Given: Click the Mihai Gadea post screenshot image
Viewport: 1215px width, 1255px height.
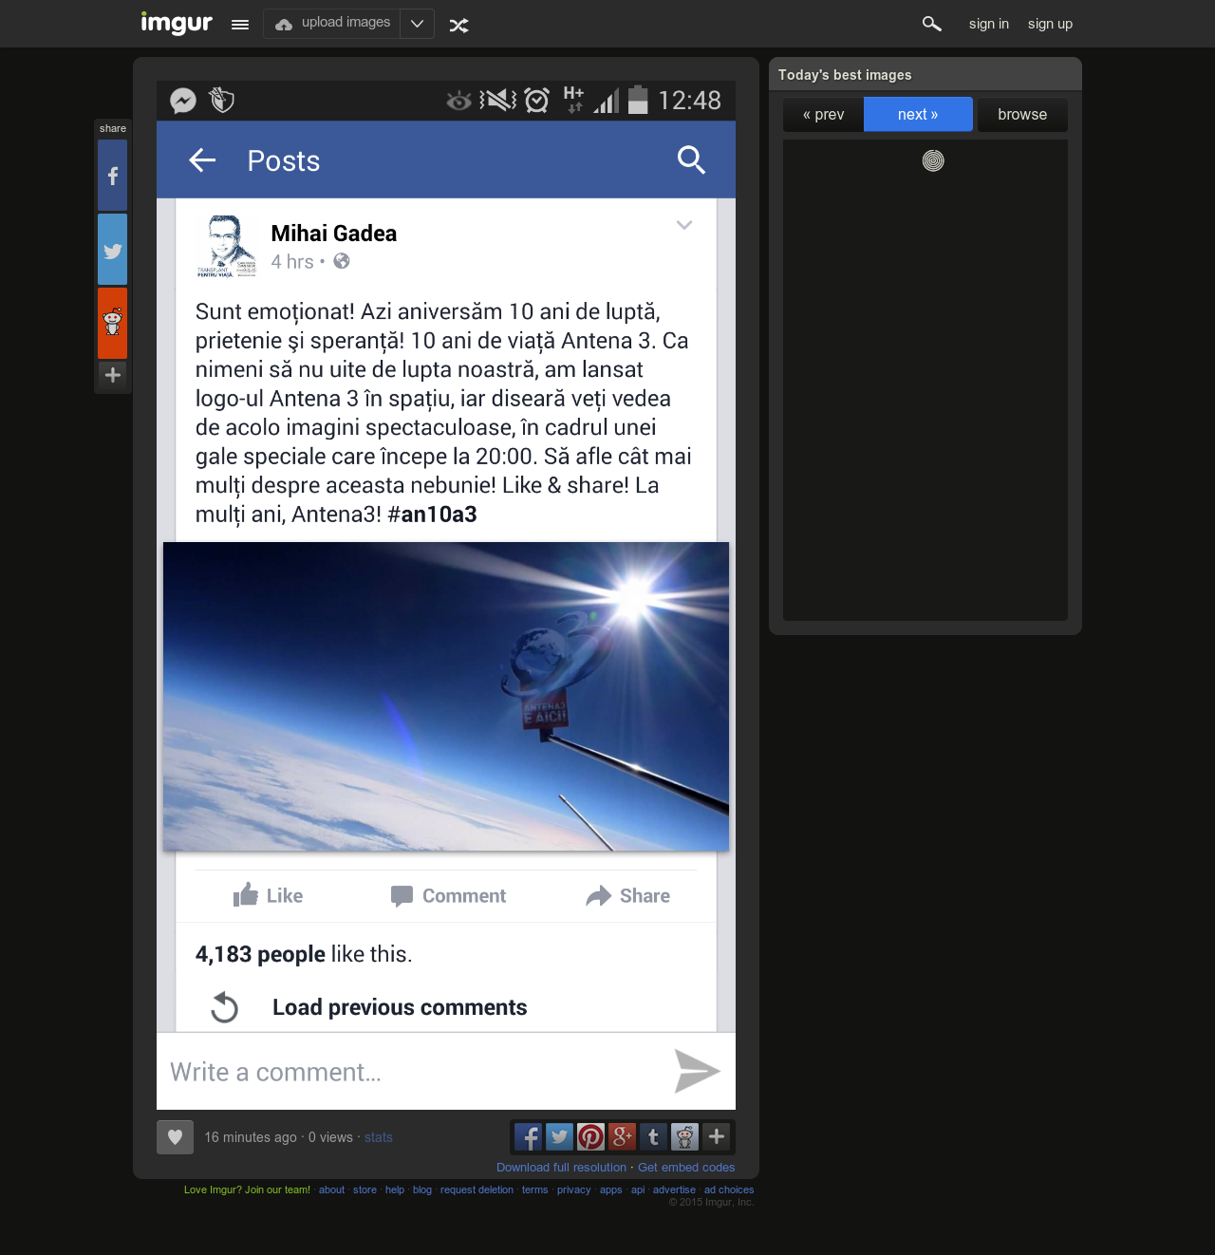Looking at the screenshot, I should [x=446, y=595].
